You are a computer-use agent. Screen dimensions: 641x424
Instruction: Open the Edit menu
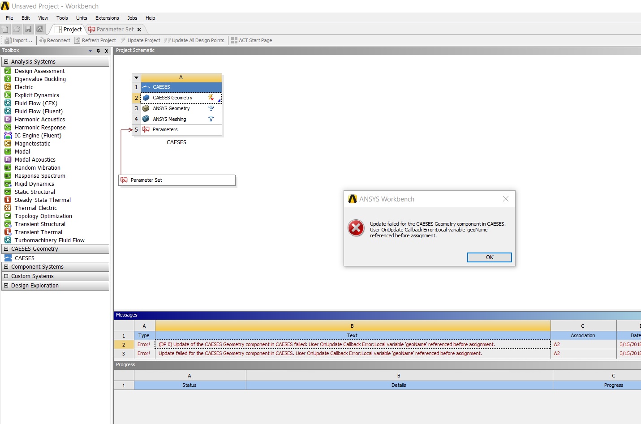coord(26,18)
